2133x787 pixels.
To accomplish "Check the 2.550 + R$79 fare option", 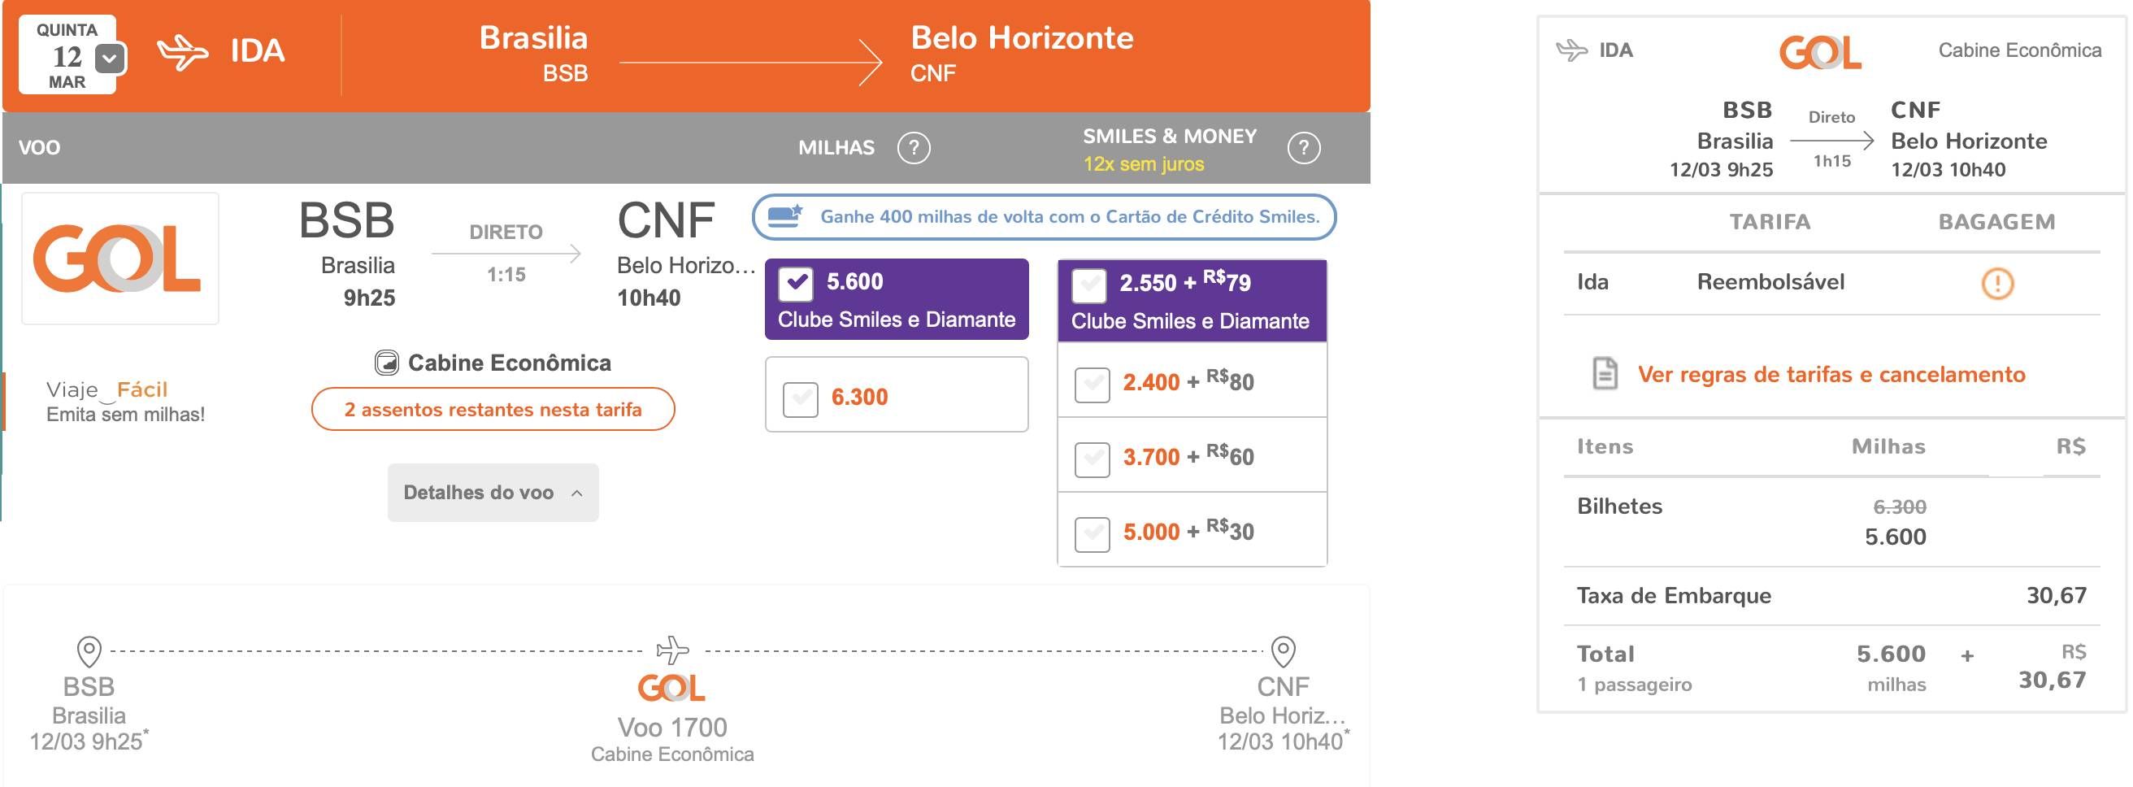I will pyautogui.click(x=1089, y=285).
